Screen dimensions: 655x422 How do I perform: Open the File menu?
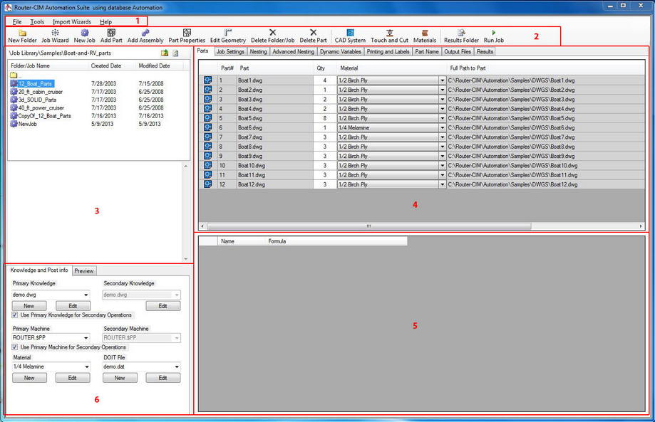click(x=17, y=21)
